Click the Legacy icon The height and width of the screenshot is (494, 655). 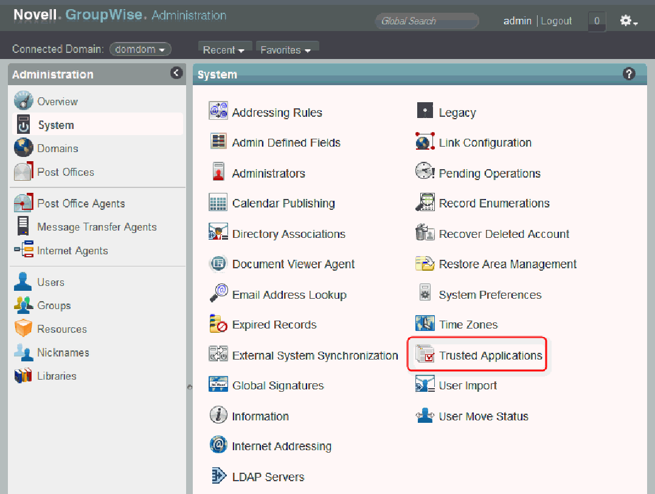(x=425, y=111)
